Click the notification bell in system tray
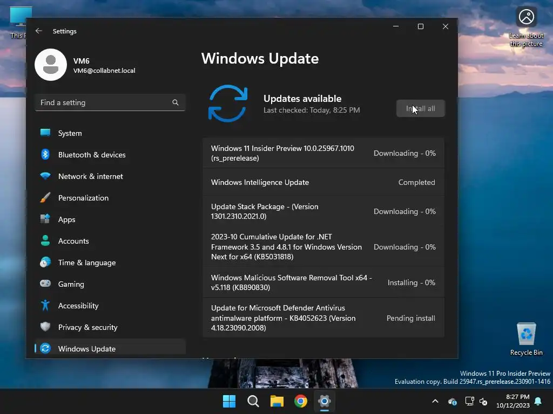Viewport: 553px width, 414px height. 538,401
